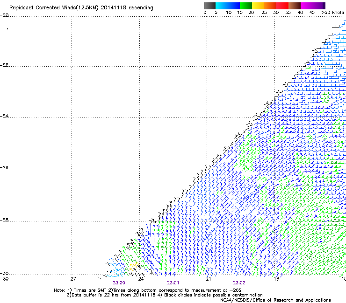Click the '35' legend scale label

288,13
